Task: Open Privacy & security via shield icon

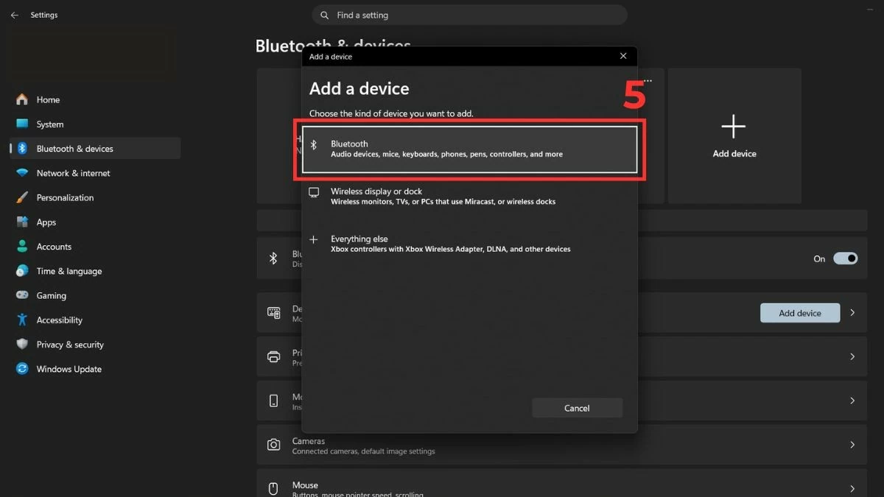Action: tap(22, 344)
